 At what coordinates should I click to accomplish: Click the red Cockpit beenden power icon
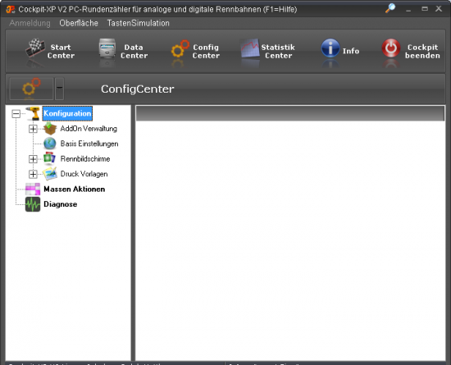tap(391, 48)
